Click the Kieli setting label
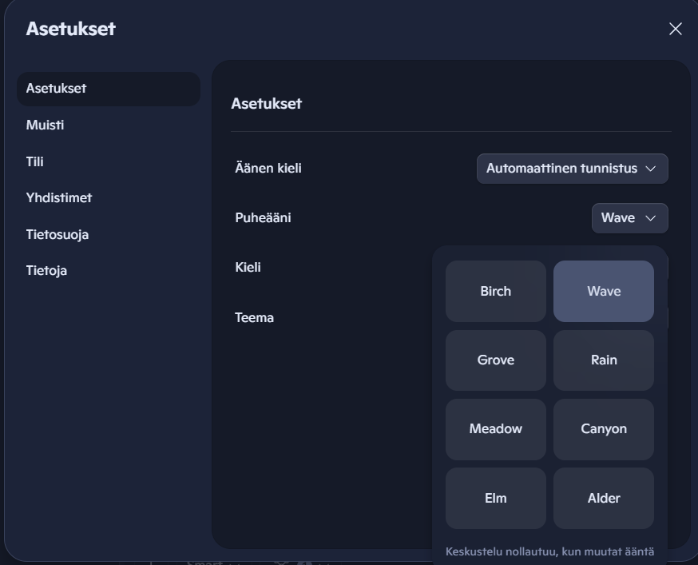 pos(248,267)
